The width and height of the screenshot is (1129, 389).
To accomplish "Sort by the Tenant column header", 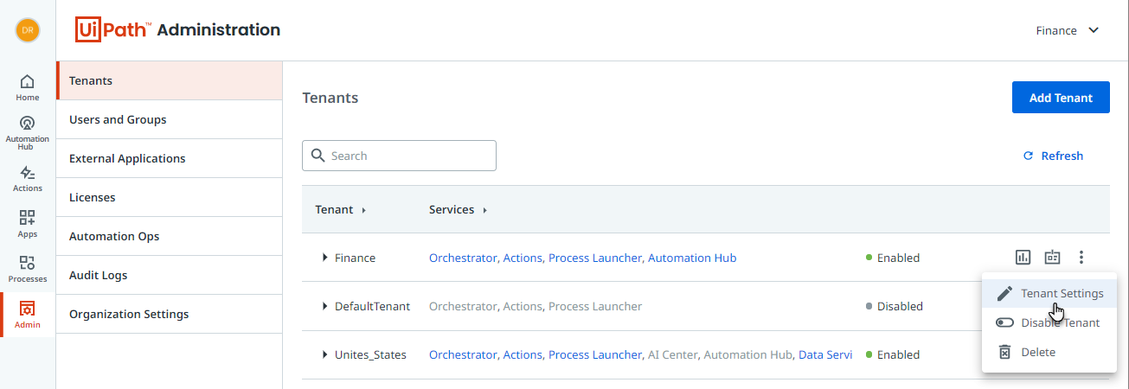I will (340, 209).
